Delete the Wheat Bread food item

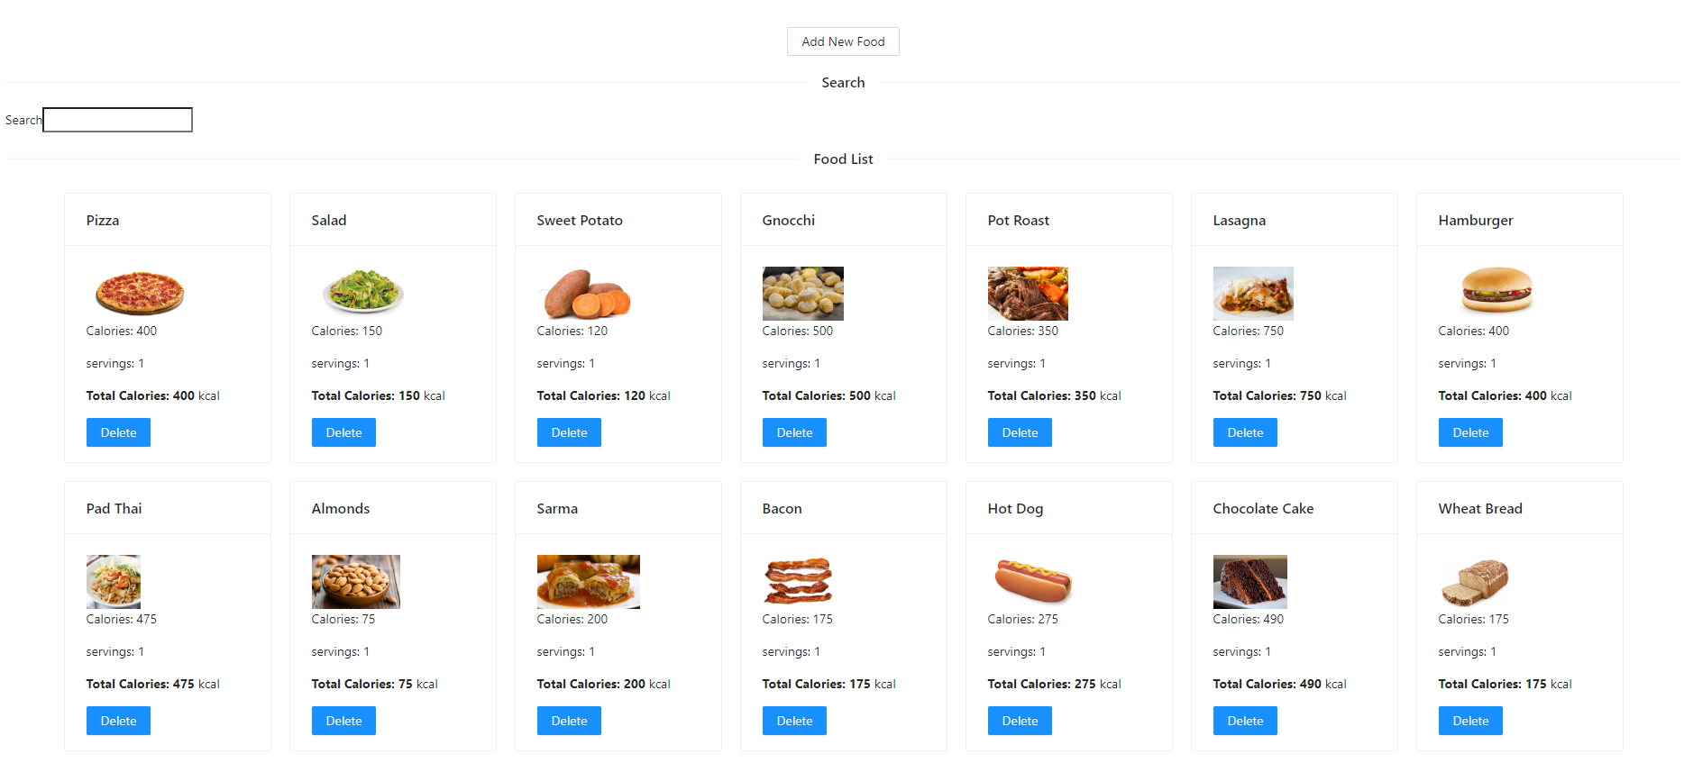click(1470, 720)
